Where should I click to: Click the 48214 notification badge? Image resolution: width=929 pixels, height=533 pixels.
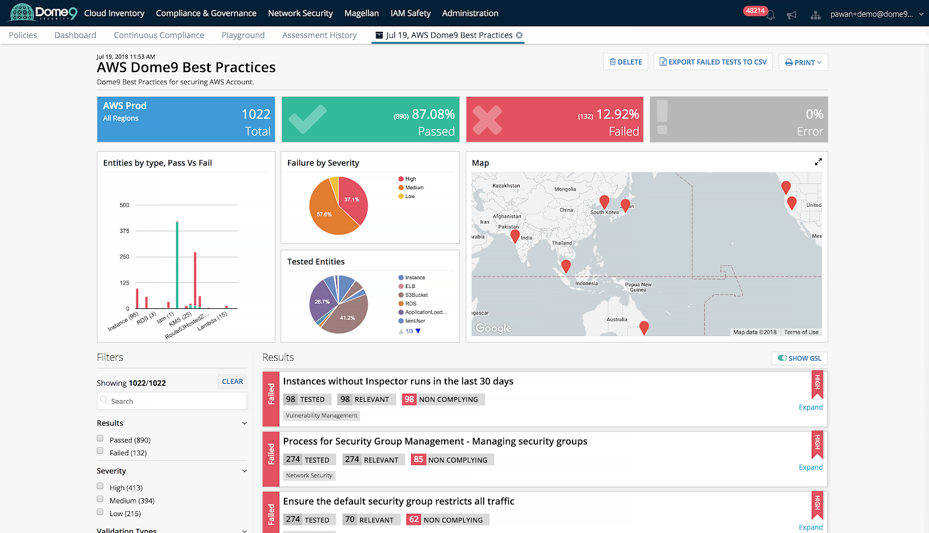tap(755, 11)
